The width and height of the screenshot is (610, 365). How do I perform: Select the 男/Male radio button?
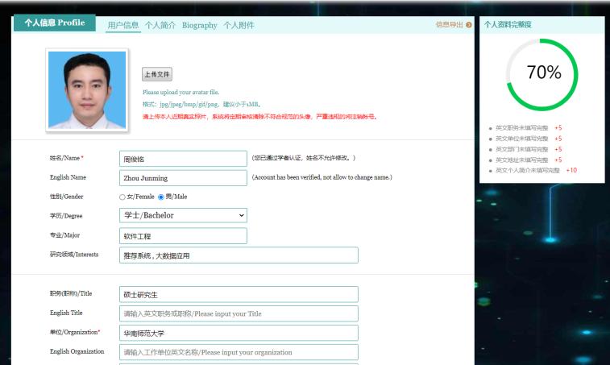click(160, 197)
